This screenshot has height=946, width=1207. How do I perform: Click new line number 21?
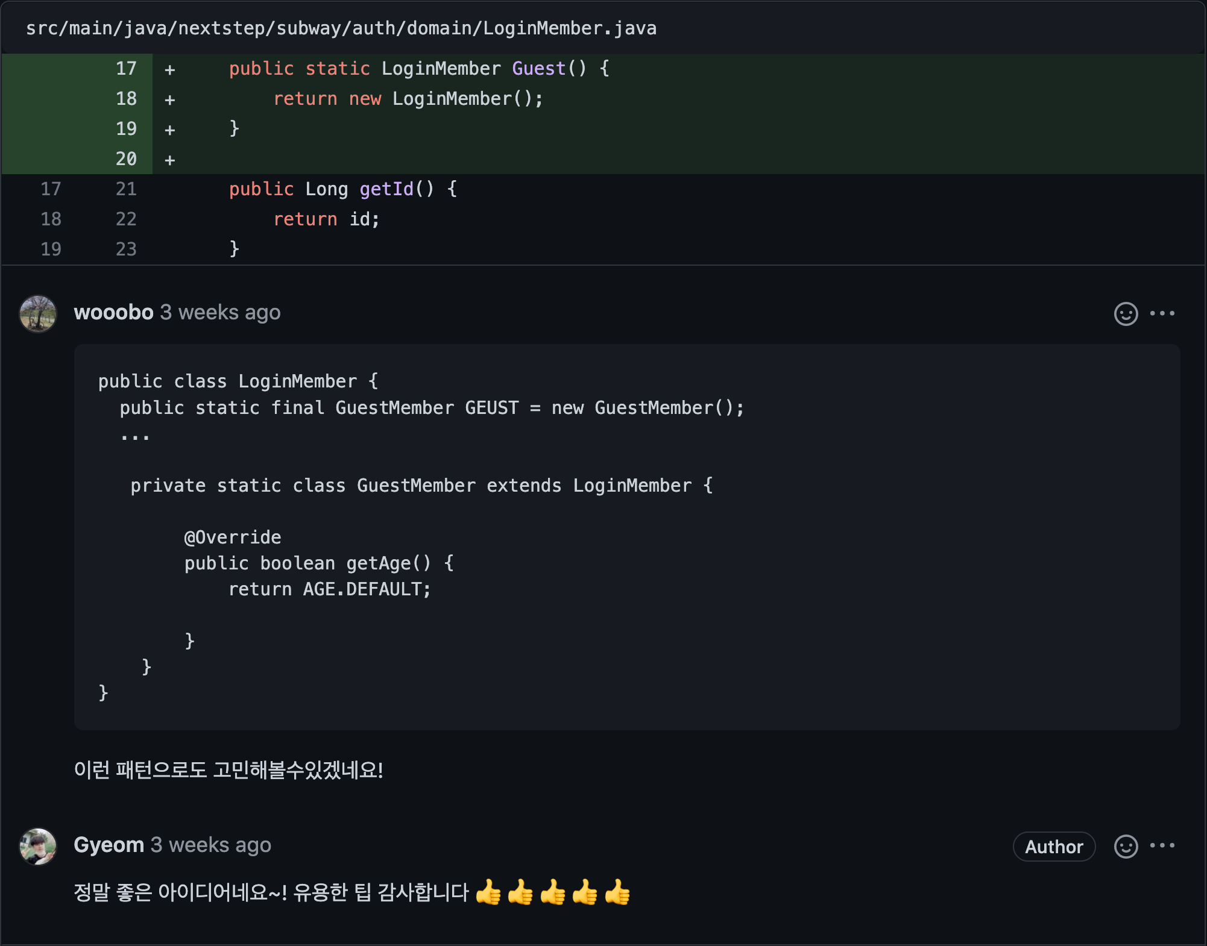(126, 189)
